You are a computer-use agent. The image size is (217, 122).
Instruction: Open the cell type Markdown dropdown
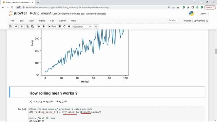coord(82,26)
